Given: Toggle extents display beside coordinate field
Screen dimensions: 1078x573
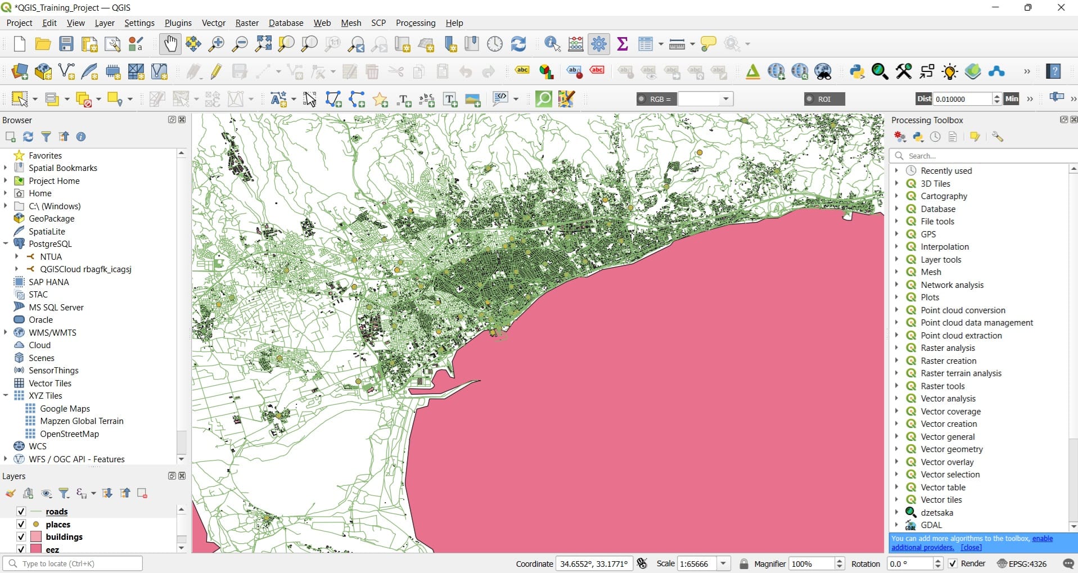Looking at the screenshot, I should (642, 563).
